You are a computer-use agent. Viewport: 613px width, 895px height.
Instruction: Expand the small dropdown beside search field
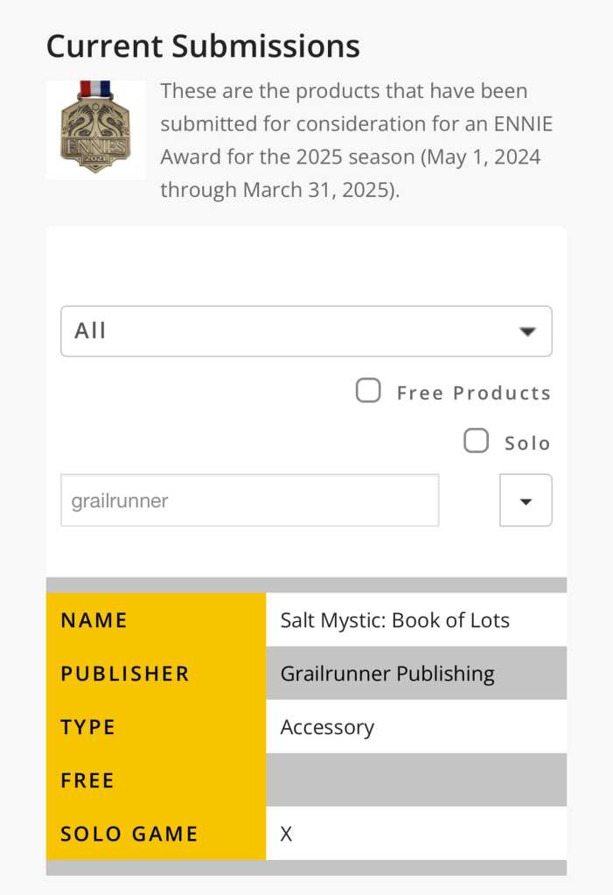(x=526, y=500)
